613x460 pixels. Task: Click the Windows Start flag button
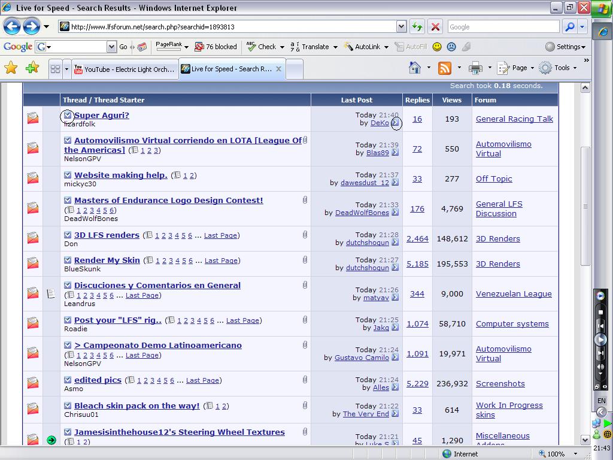[602, 8]
